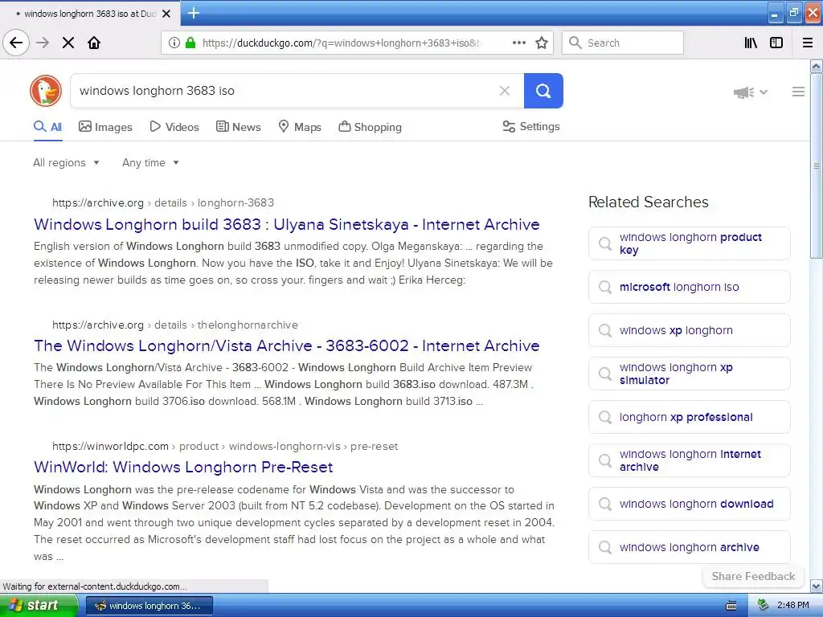Open the Firefox hamburger menu
Viewport: 823px width, 617px height.
click(808, 43)
